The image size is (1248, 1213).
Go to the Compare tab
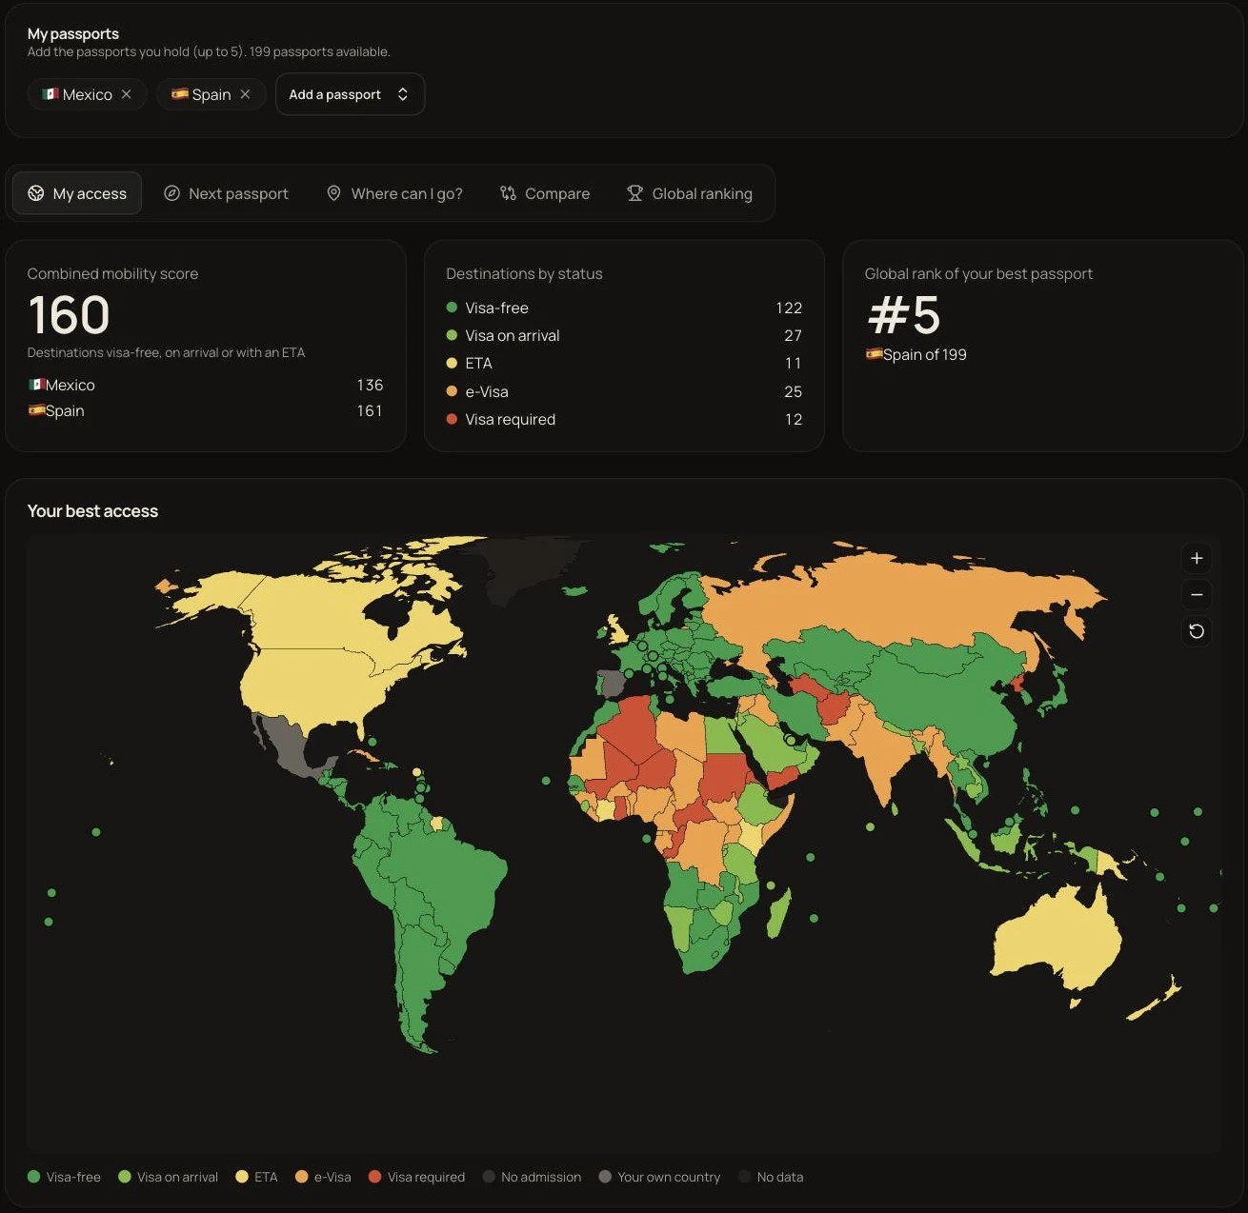[545, 193]
